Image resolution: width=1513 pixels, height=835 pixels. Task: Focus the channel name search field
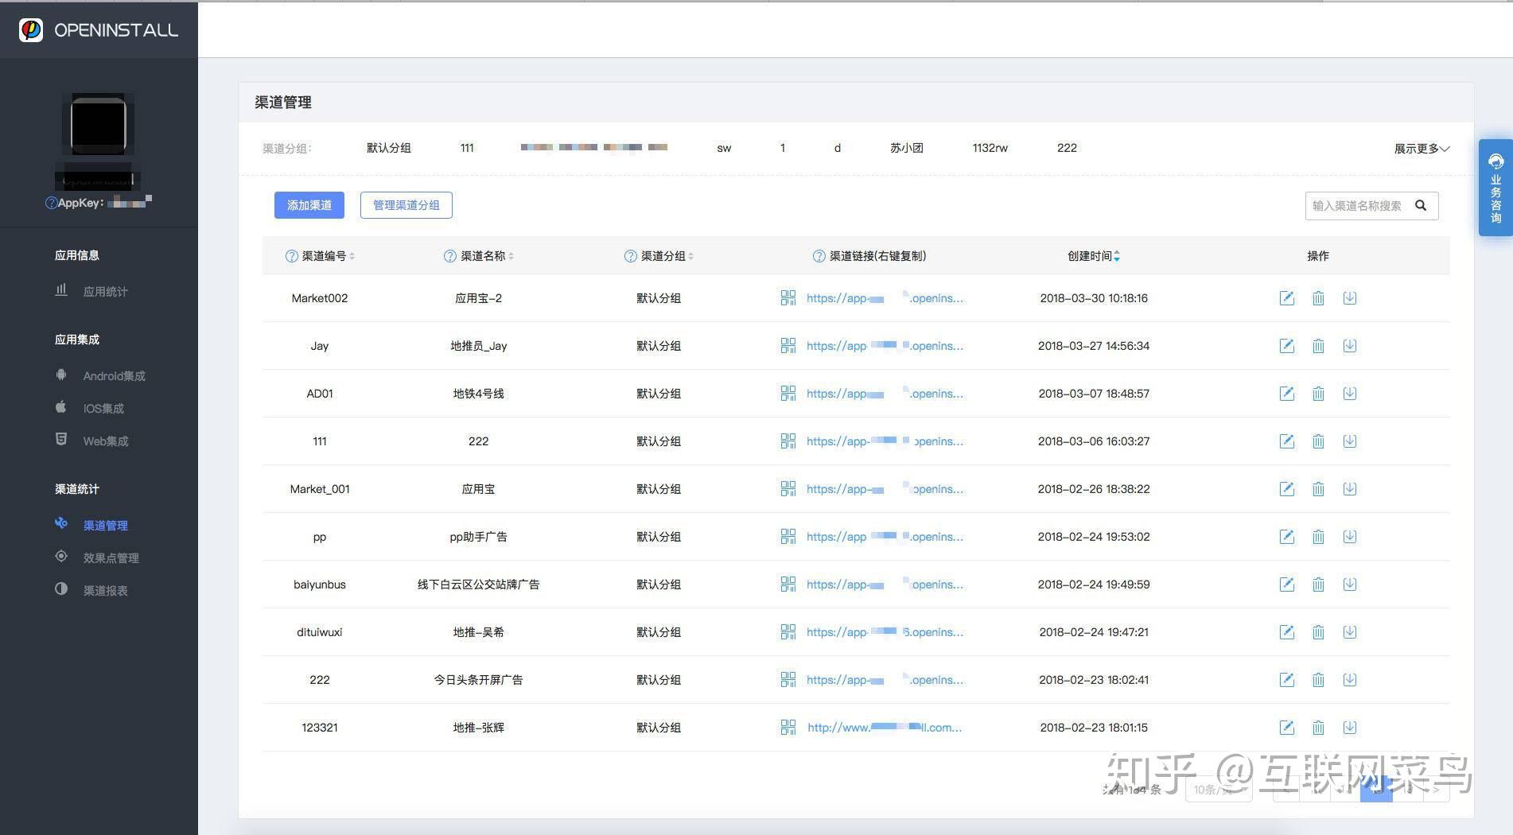(x=1357, y=205)
